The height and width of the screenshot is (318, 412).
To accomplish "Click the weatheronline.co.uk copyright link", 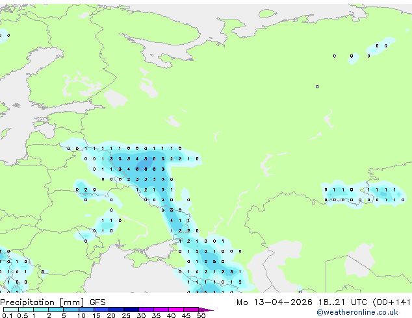I will tap(357, 312).
